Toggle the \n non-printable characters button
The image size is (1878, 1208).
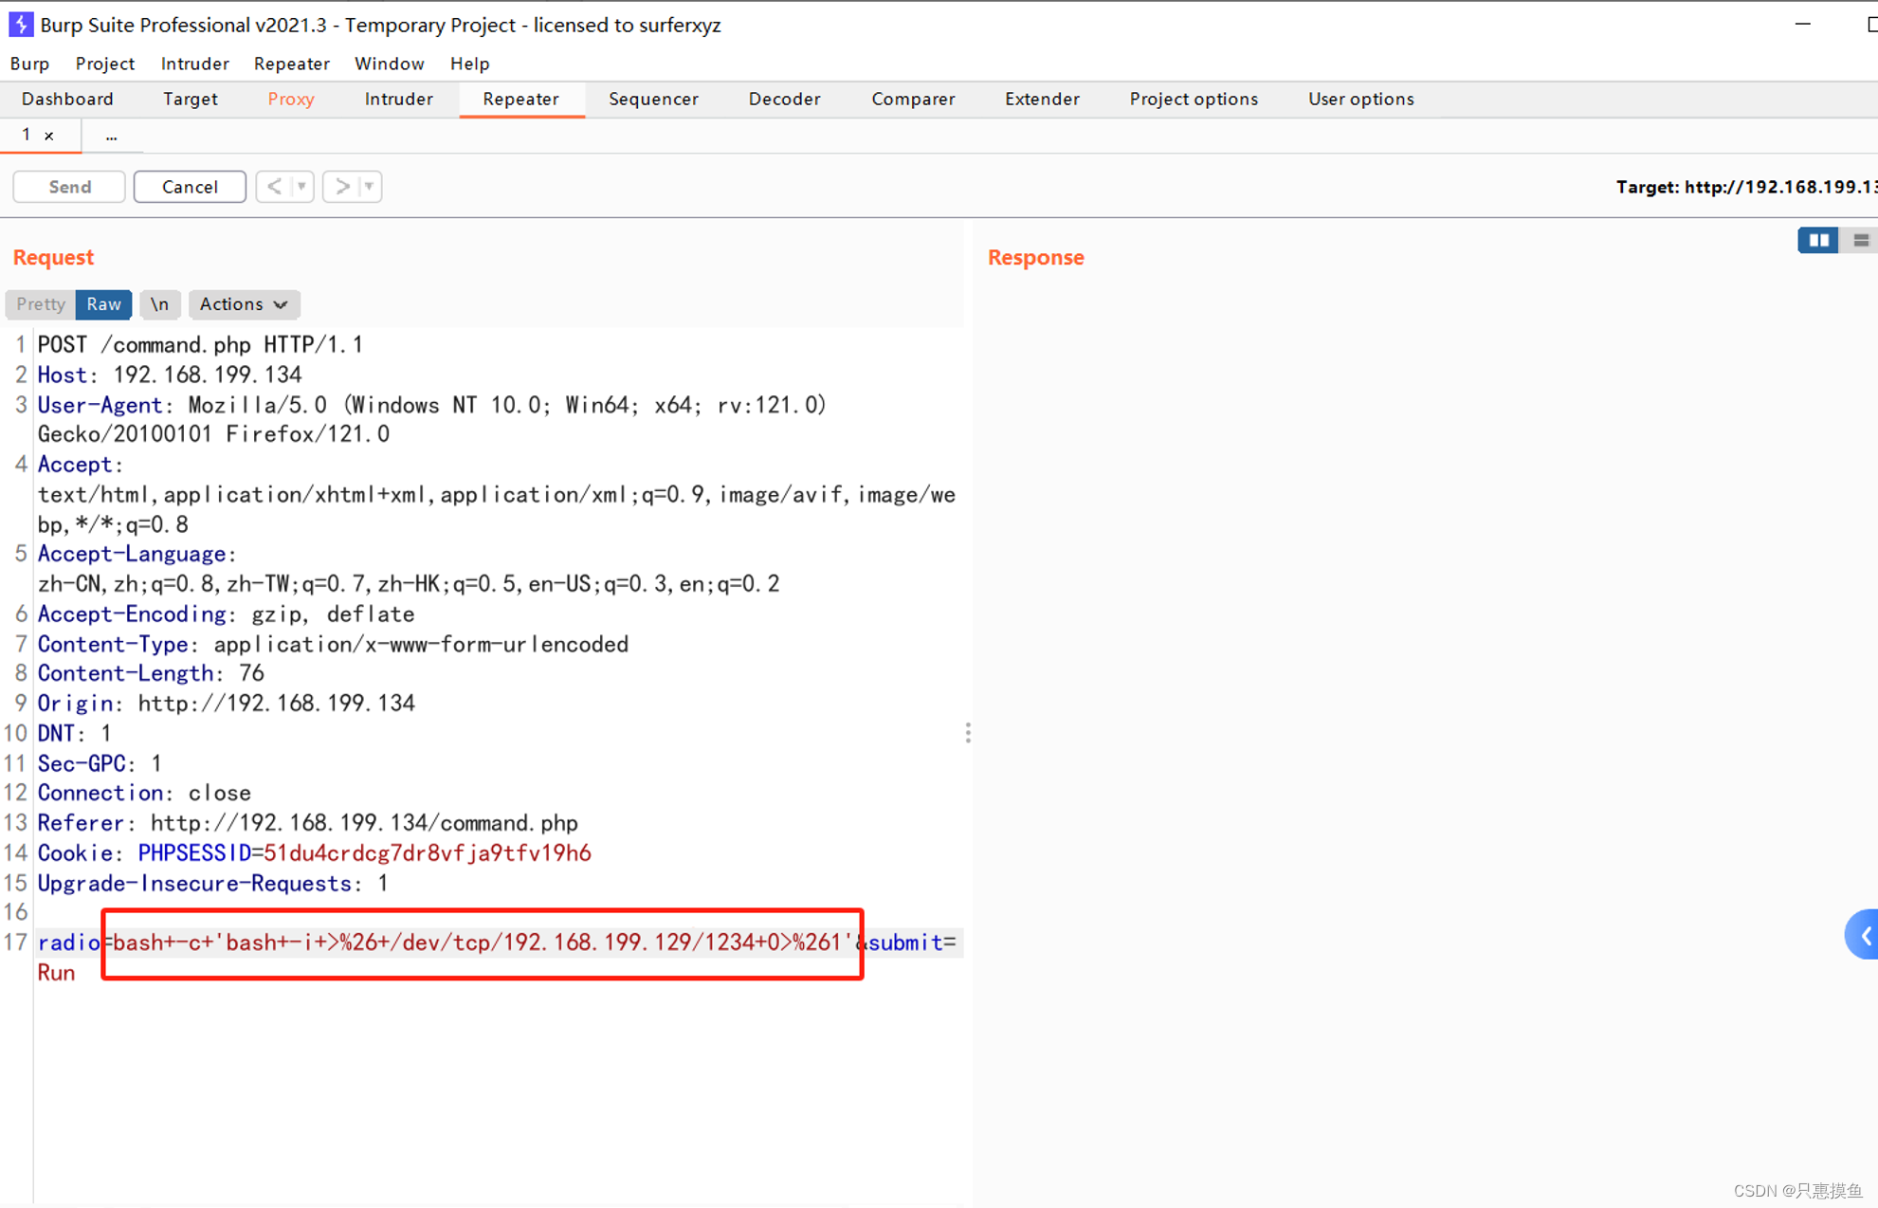click(159, 304)
